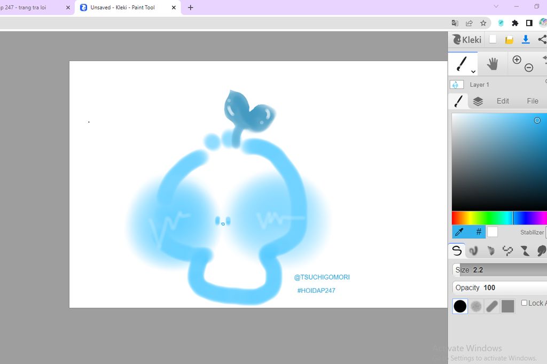This screenshot has width=547, height=364.
Task: Activate the eyedropper color picker
Action: click(459, 232)
